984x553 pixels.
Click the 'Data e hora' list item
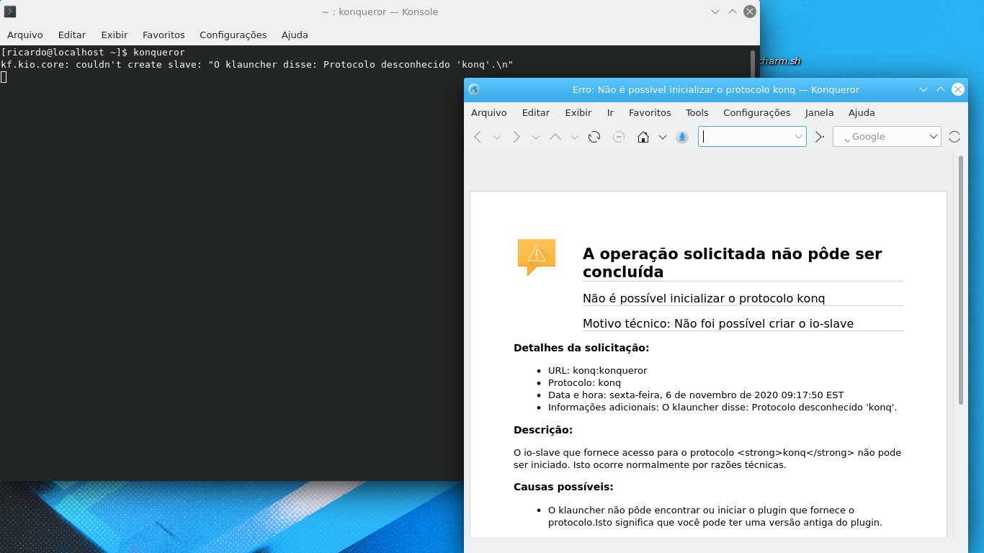pyautogui.click(x=696, y=395)
